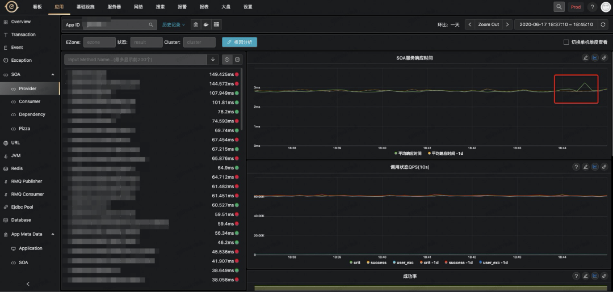Screen dimensions: 613x292
Task: Collapse the SOA sidebar section
Action: 53,74
